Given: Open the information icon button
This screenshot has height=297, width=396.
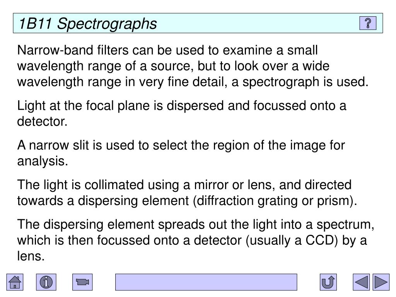Looking at the screenshot, I should 46,282.
